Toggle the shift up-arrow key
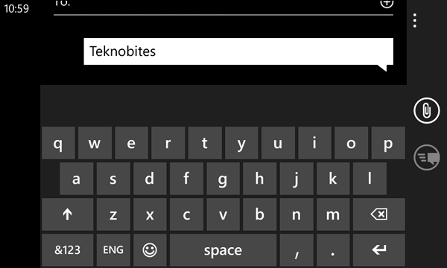The width and height of the screenshot is (447, 268). coord(68,214)
